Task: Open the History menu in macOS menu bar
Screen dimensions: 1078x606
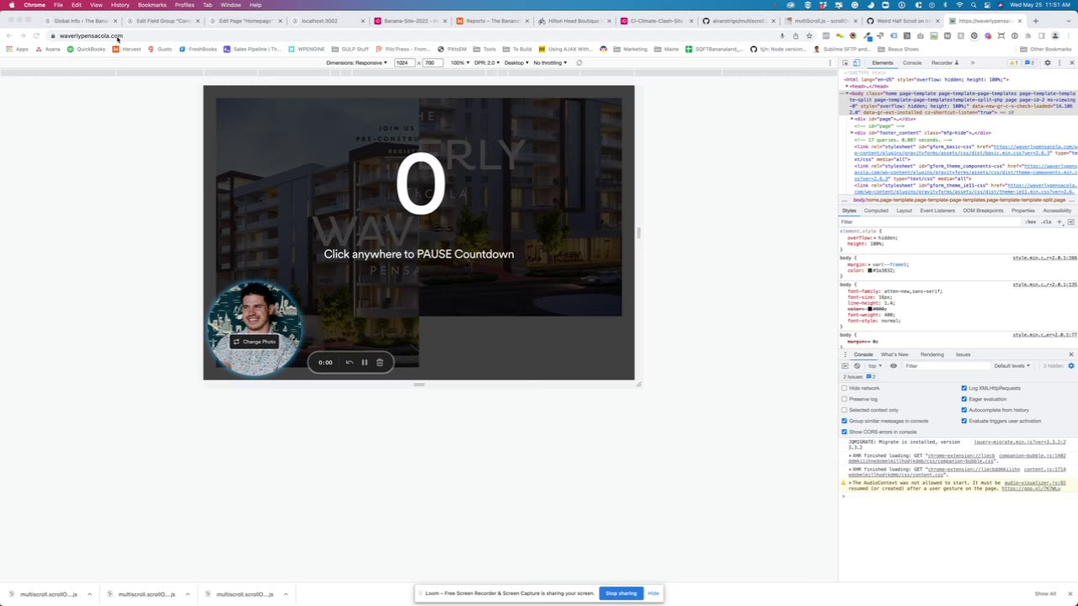Action: click(120, 5)
